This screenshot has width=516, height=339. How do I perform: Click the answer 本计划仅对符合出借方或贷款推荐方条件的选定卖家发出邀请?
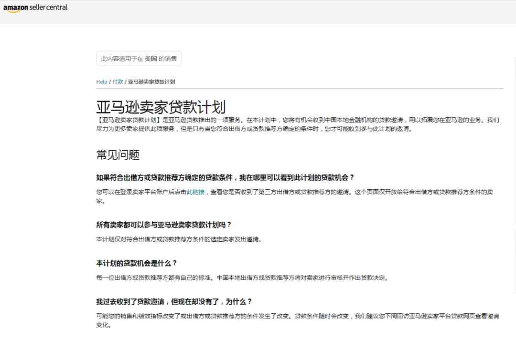[179, 239]
